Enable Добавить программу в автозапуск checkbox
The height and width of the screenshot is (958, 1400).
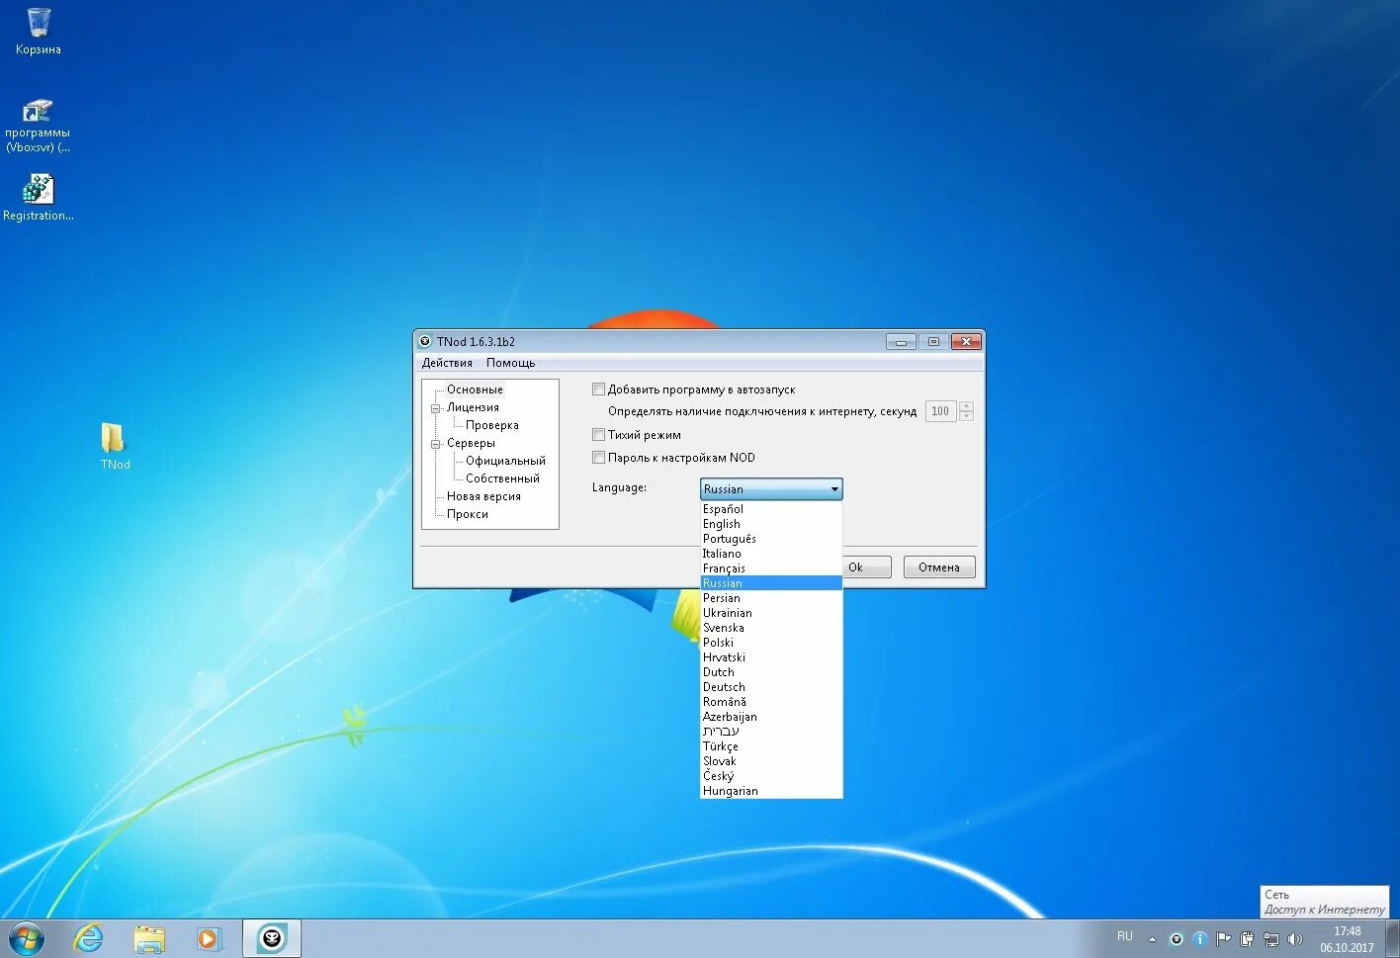(x=598, y=390)
